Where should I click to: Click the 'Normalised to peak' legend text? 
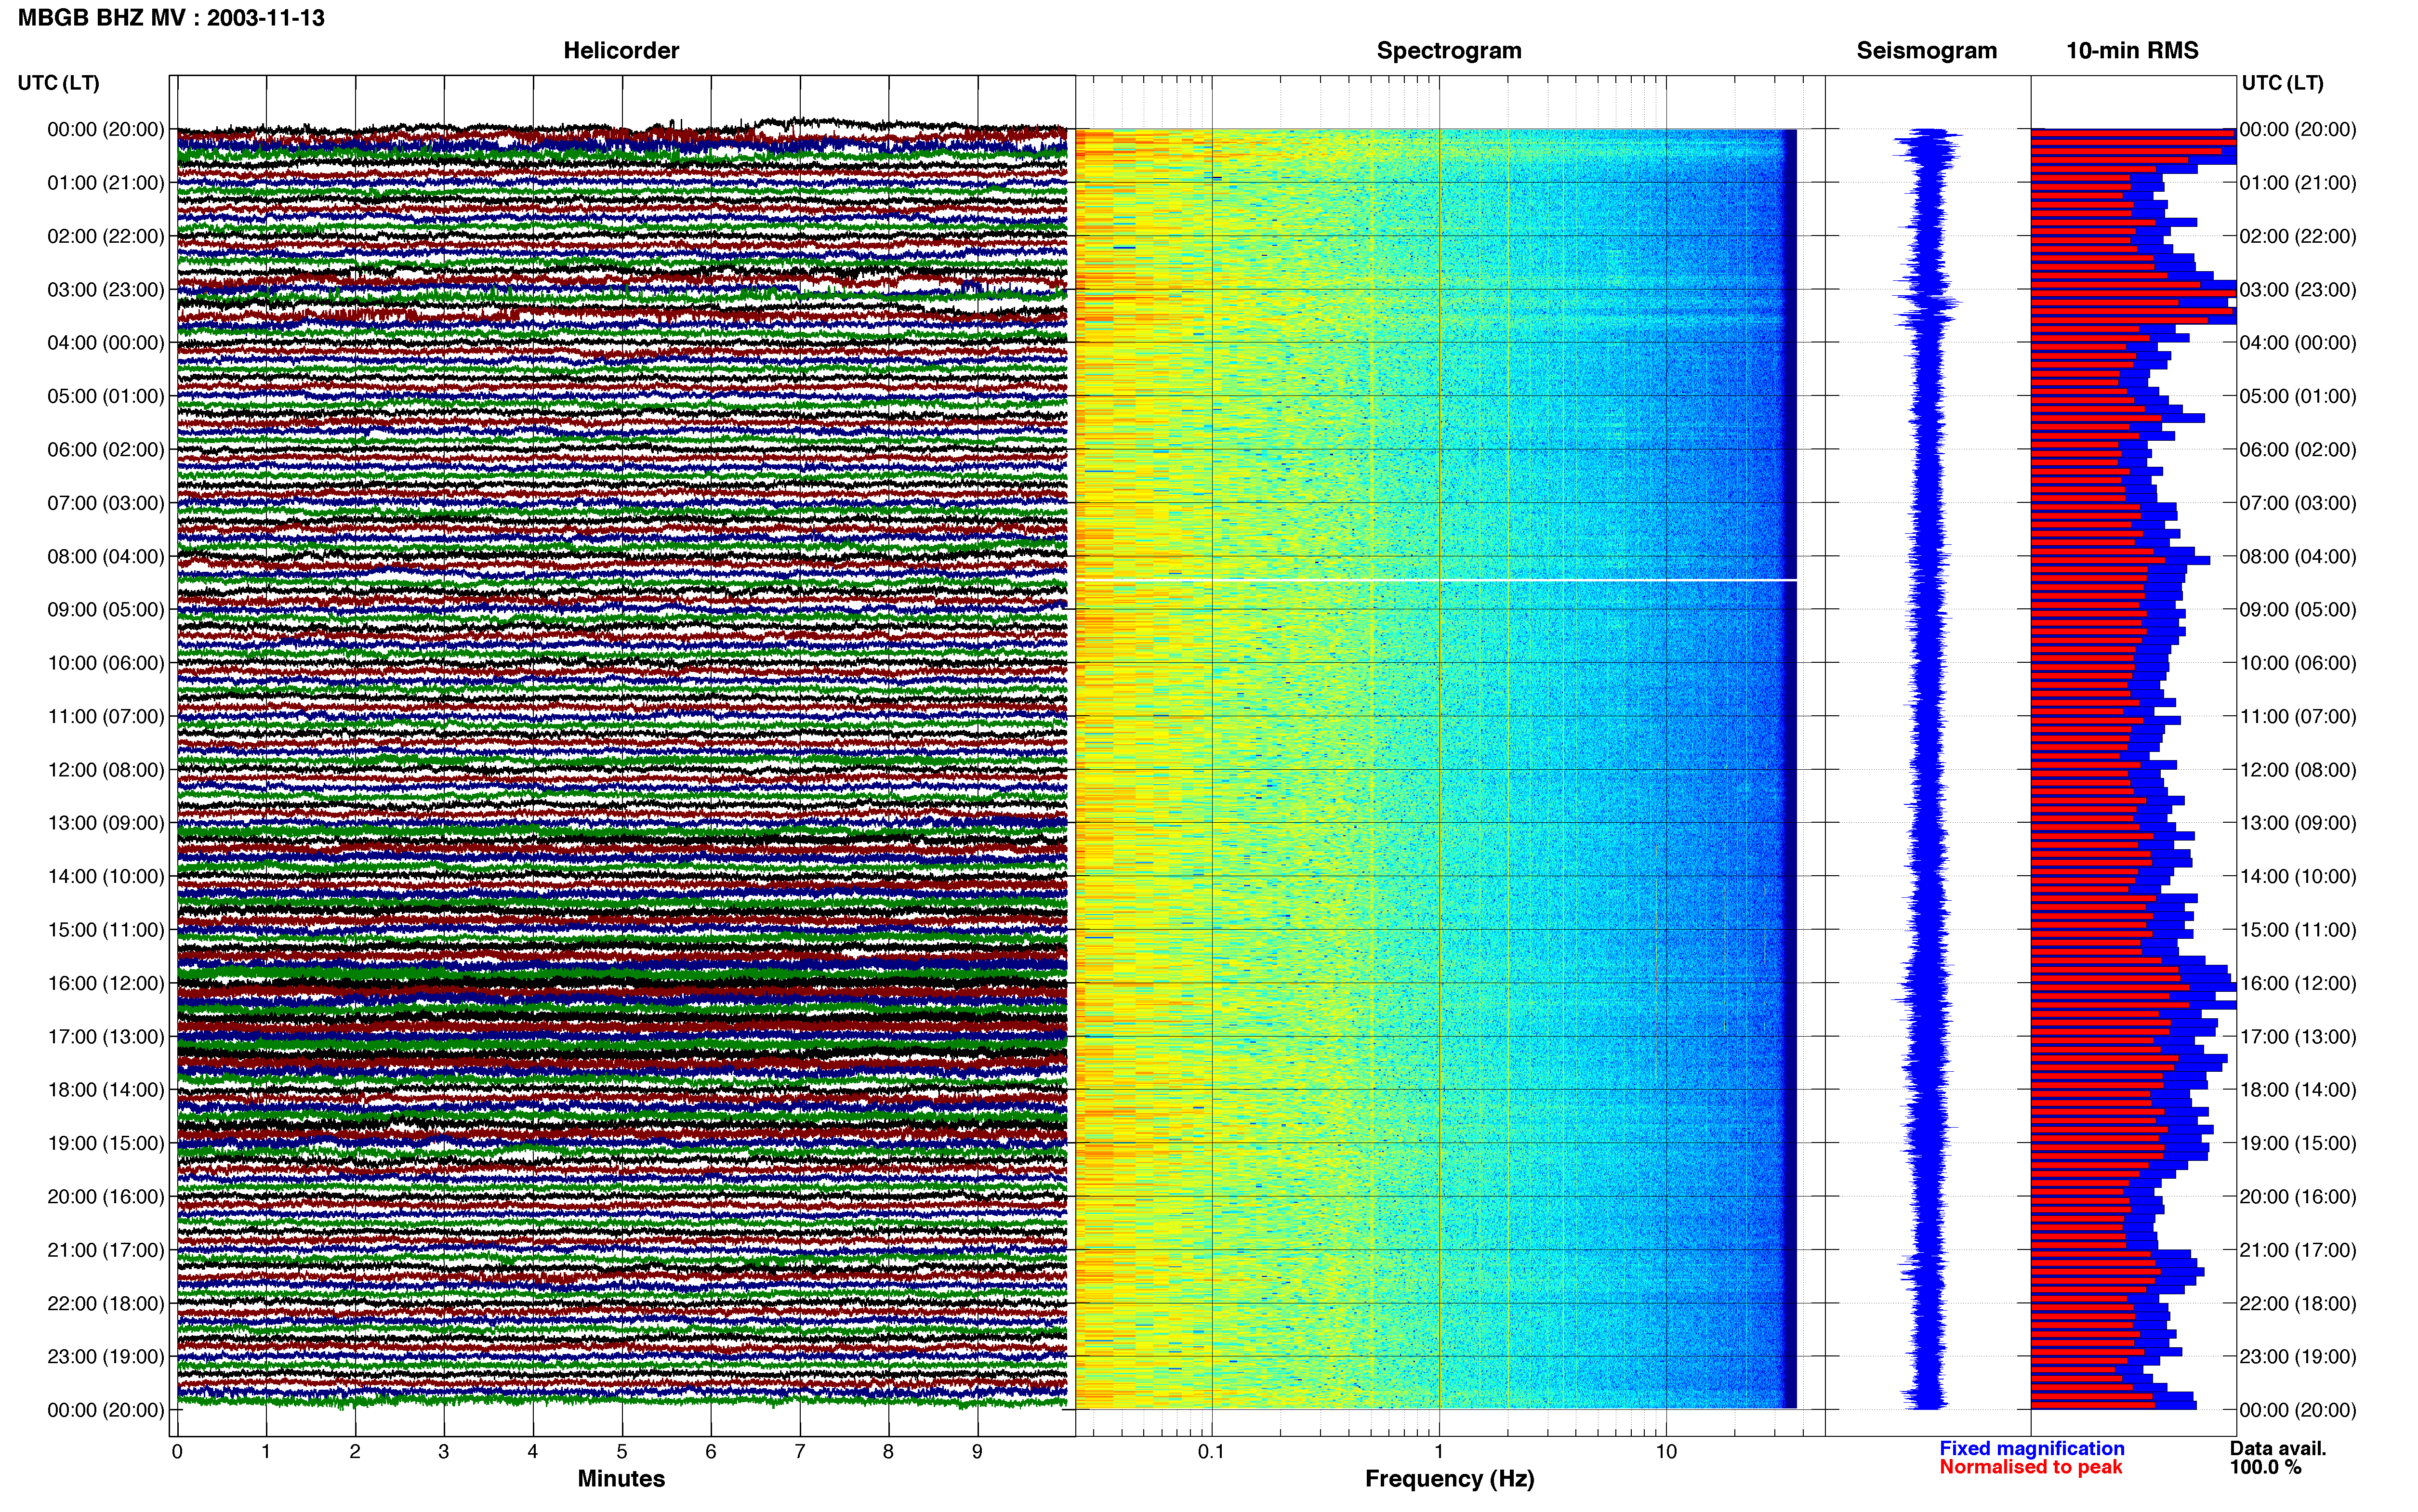2031,1468
